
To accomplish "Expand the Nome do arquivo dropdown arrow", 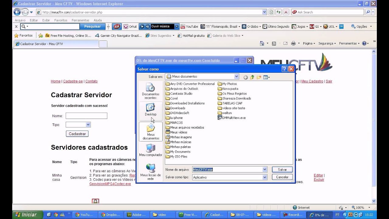I will (x=265, y=169).
